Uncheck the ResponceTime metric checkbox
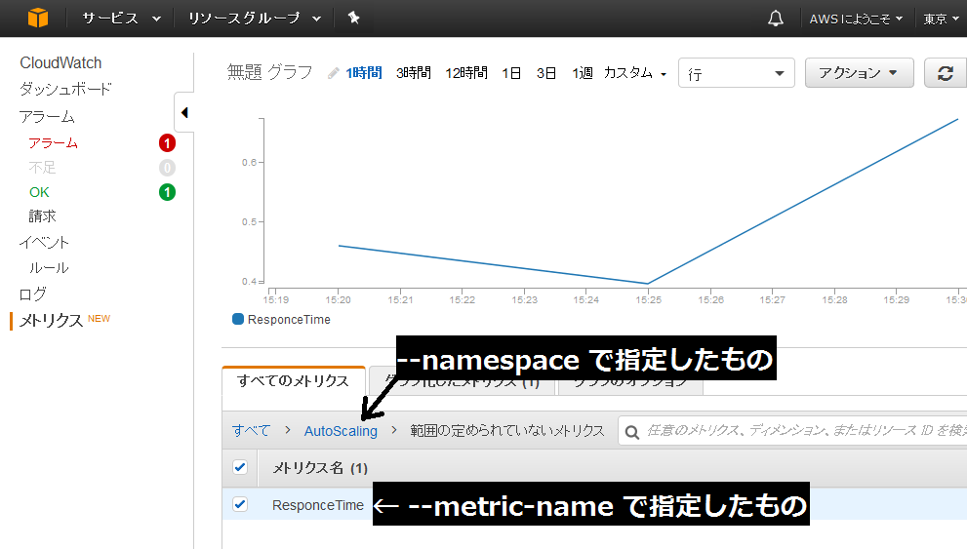The width and height of the screenshot is (967, 549). click(x=240, y=504)
